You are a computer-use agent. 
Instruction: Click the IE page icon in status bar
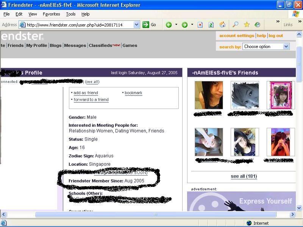[4, 223]
